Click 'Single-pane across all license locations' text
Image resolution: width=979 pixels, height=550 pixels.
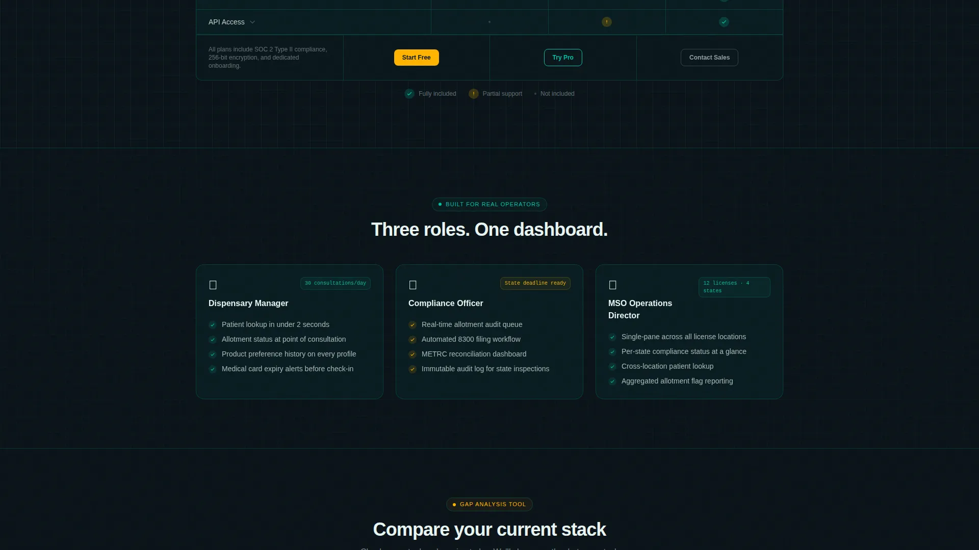(684, 337)
